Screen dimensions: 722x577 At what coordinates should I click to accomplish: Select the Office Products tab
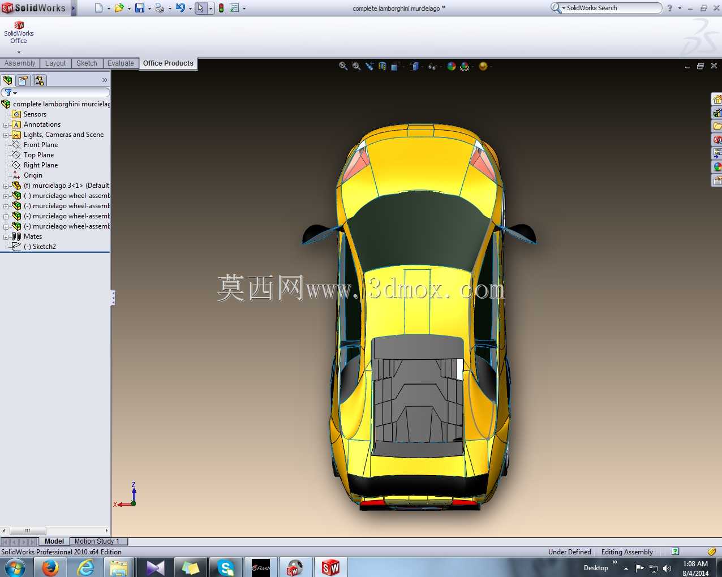[x=168, y=63]
